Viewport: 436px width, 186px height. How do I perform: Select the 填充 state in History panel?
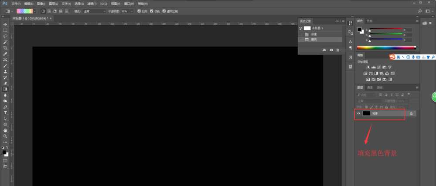tap(320, 40)
